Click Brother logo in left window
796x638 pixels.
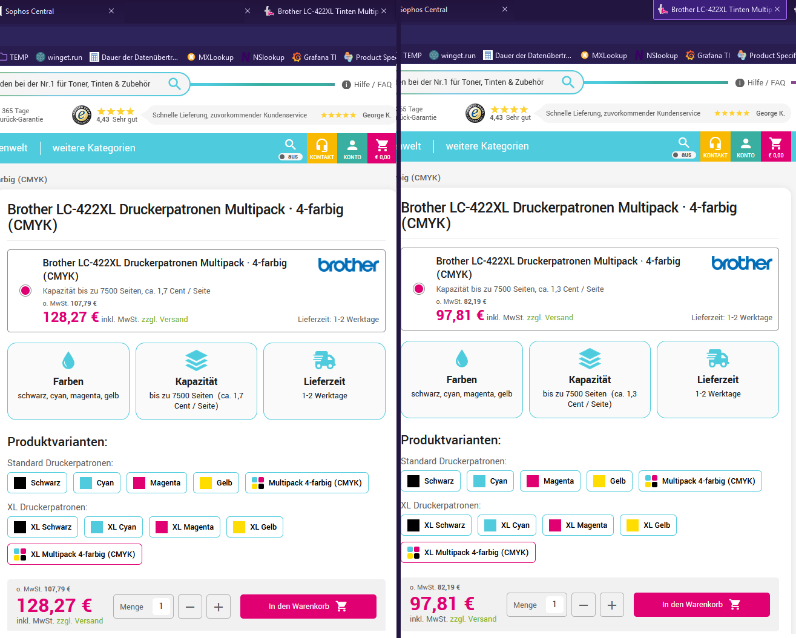coord(348,265)
